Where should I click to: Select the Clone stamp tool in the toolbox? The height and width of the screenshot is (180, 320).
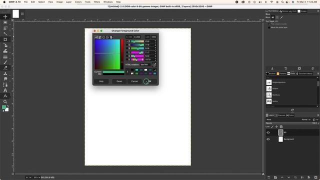point(5,73)
